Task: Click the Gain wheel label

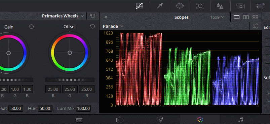Action: click(9, 27)
